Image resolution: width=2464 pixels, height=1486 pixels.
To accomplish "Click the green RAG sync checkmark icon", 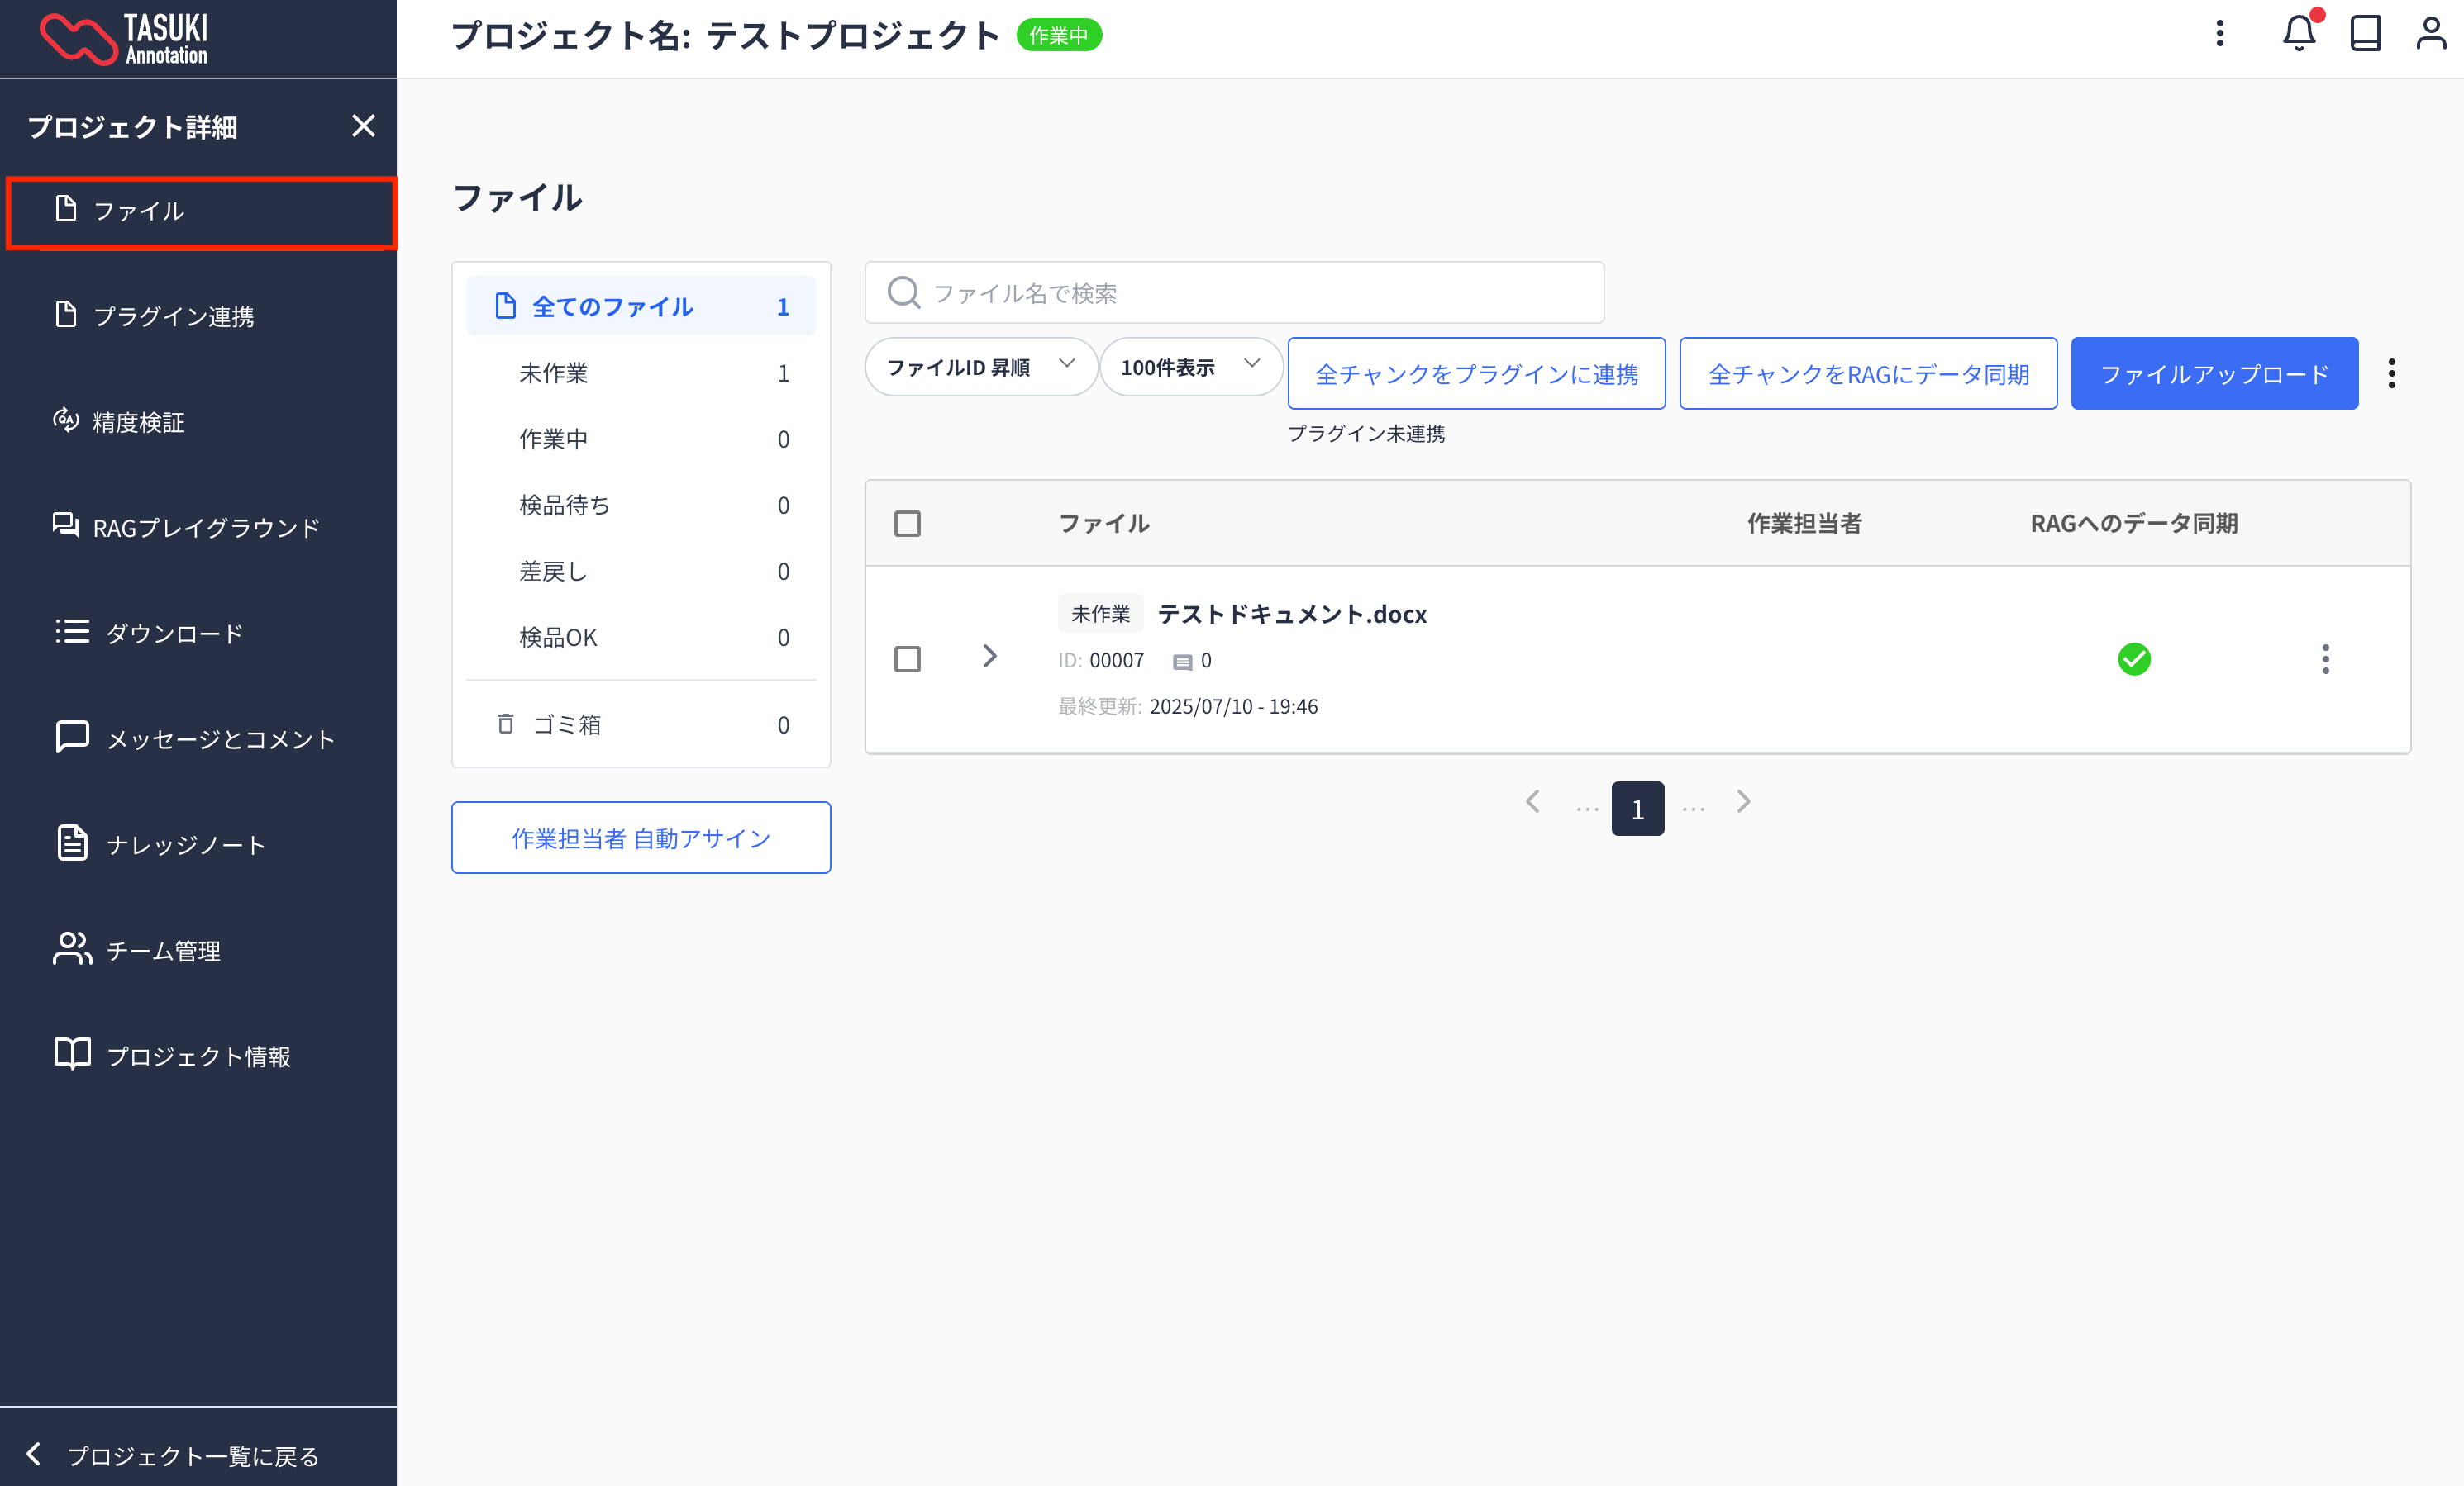I will (2133, 658).
